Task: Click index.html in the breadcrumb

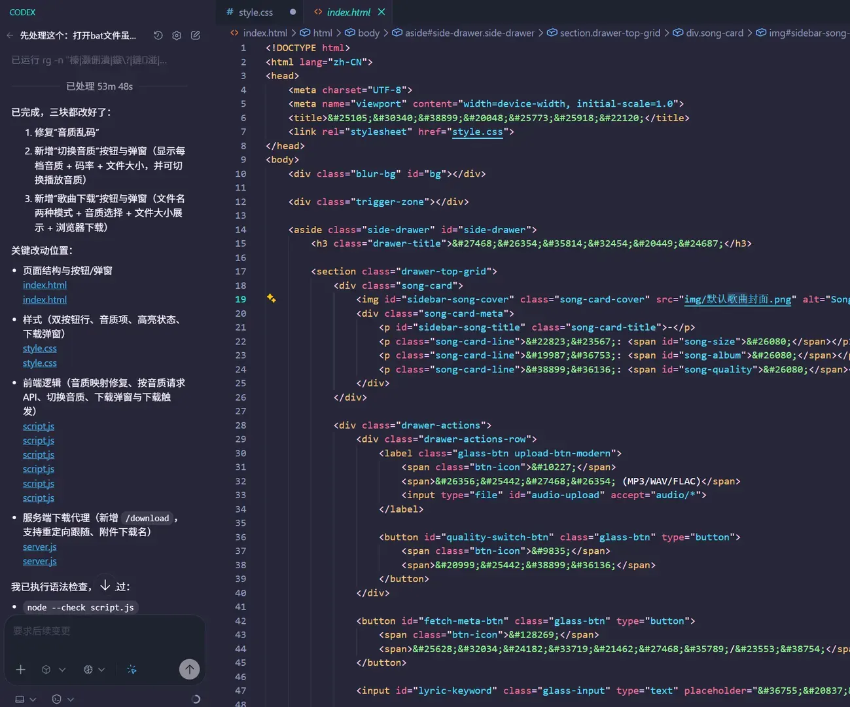Action: coord(265,33)
